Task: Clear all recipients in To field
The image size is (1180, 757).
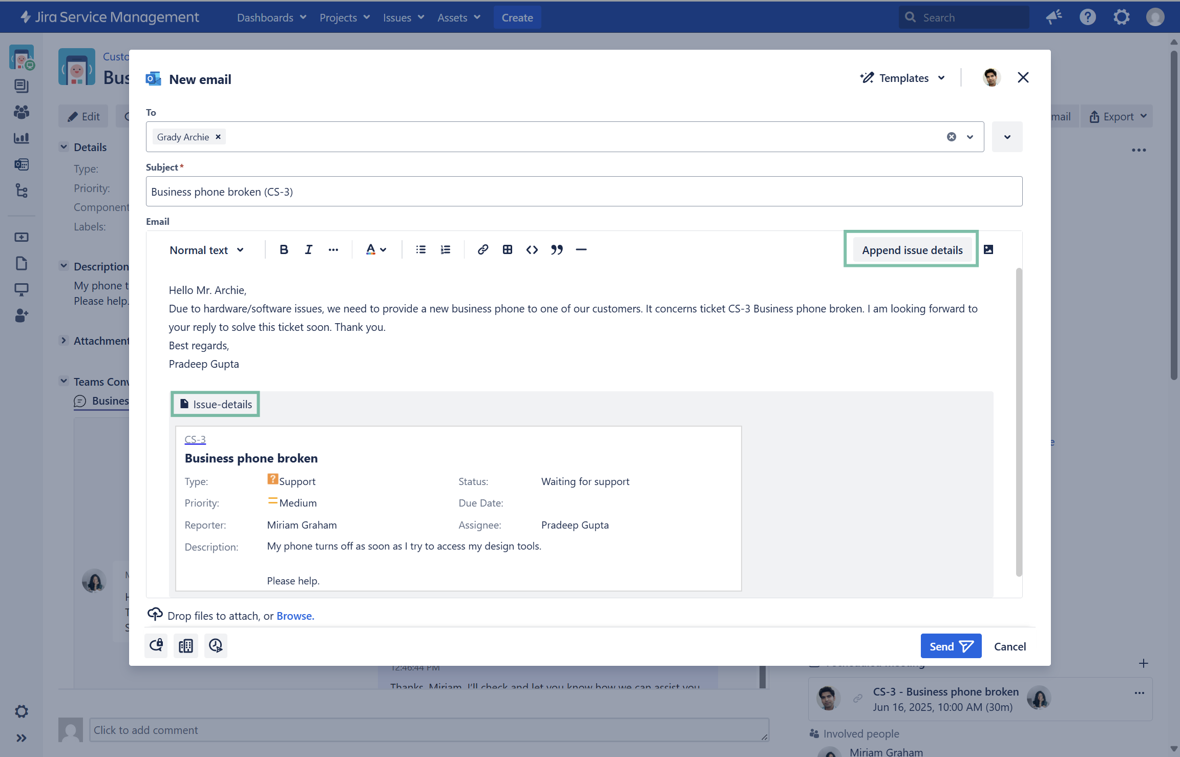Action: 951,137
